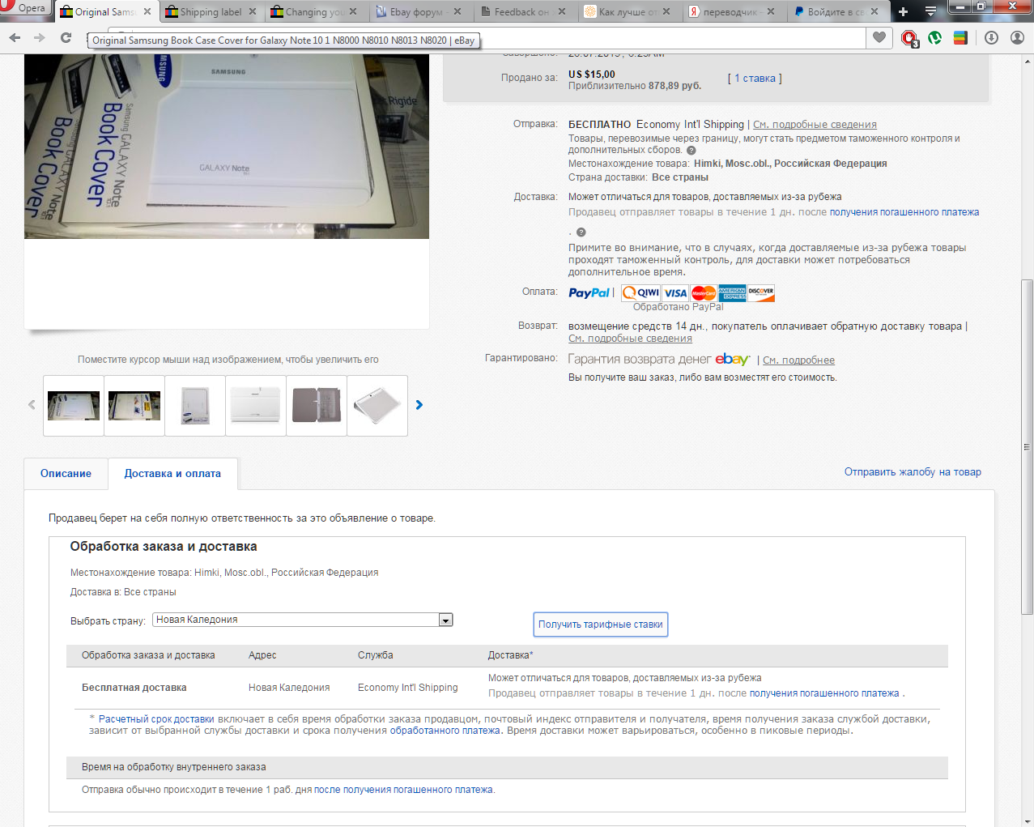
Task: Click the scrollbar up arrow
Action: (1027, 61)
